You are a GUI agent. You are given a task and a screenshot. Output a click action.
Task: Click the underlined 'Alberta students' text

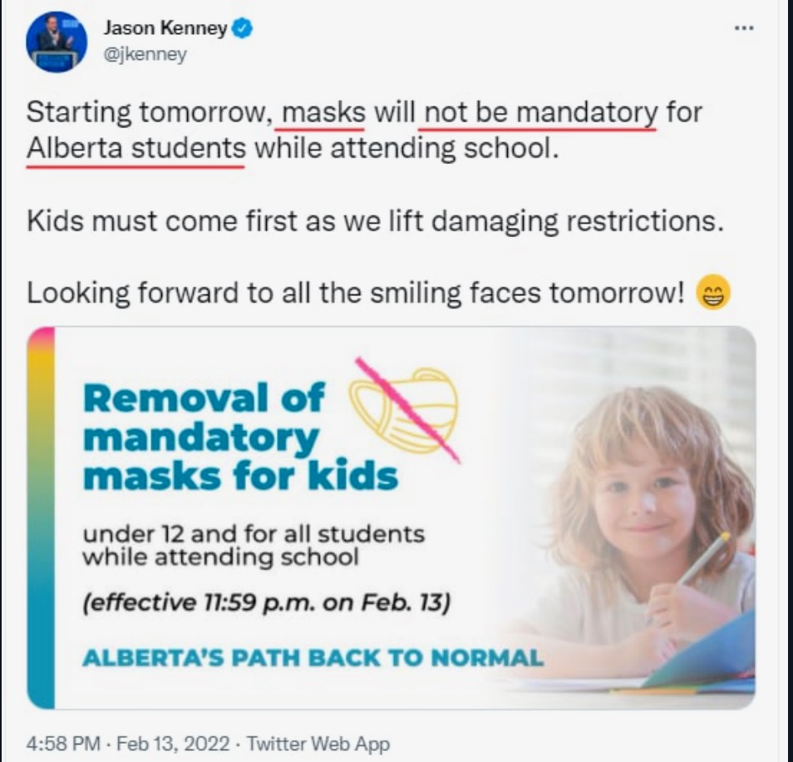[136, 149]
